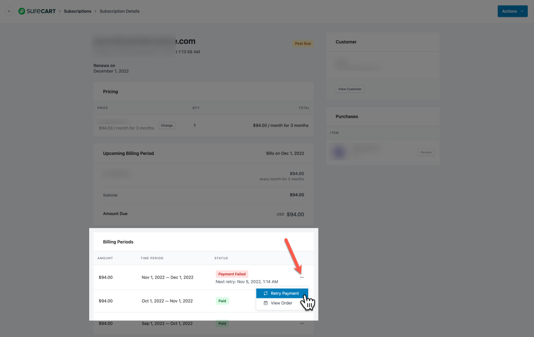Viewport: 534px width, 337px height.
Task: Navigate to Subscriptions via the breadcrumb
Action: pos(77,11)
